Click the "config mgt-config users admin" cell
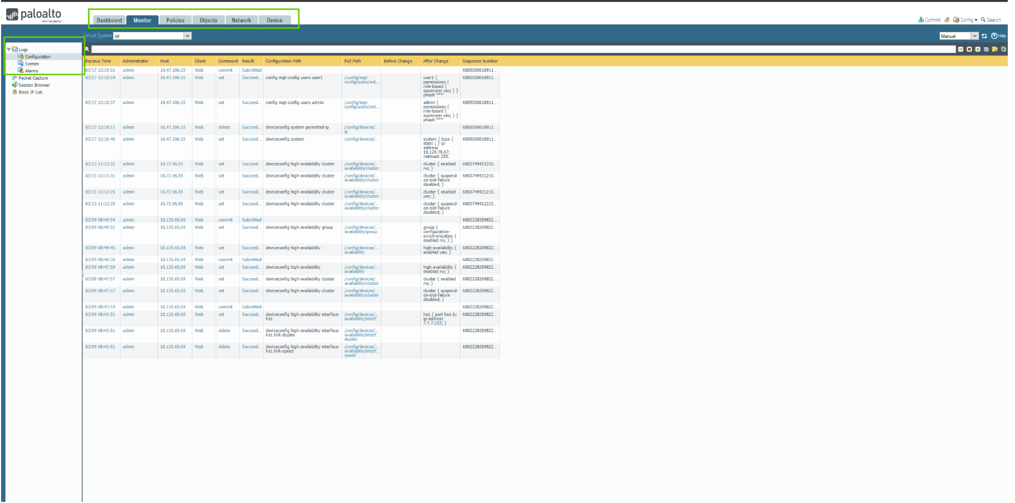 coord(295,102)
